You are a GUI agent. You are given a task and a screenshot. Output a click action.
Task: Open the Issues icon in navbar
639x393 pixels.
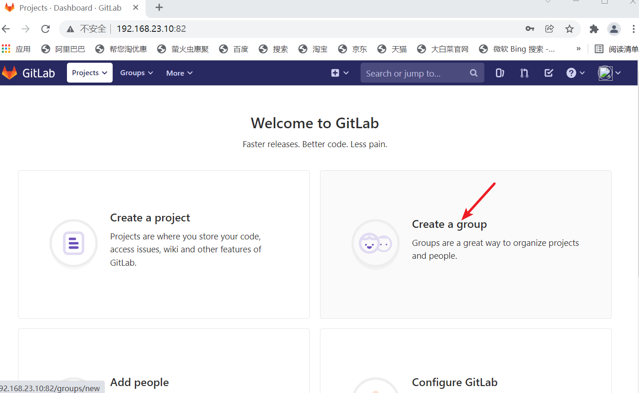click(x=500, y=73)
